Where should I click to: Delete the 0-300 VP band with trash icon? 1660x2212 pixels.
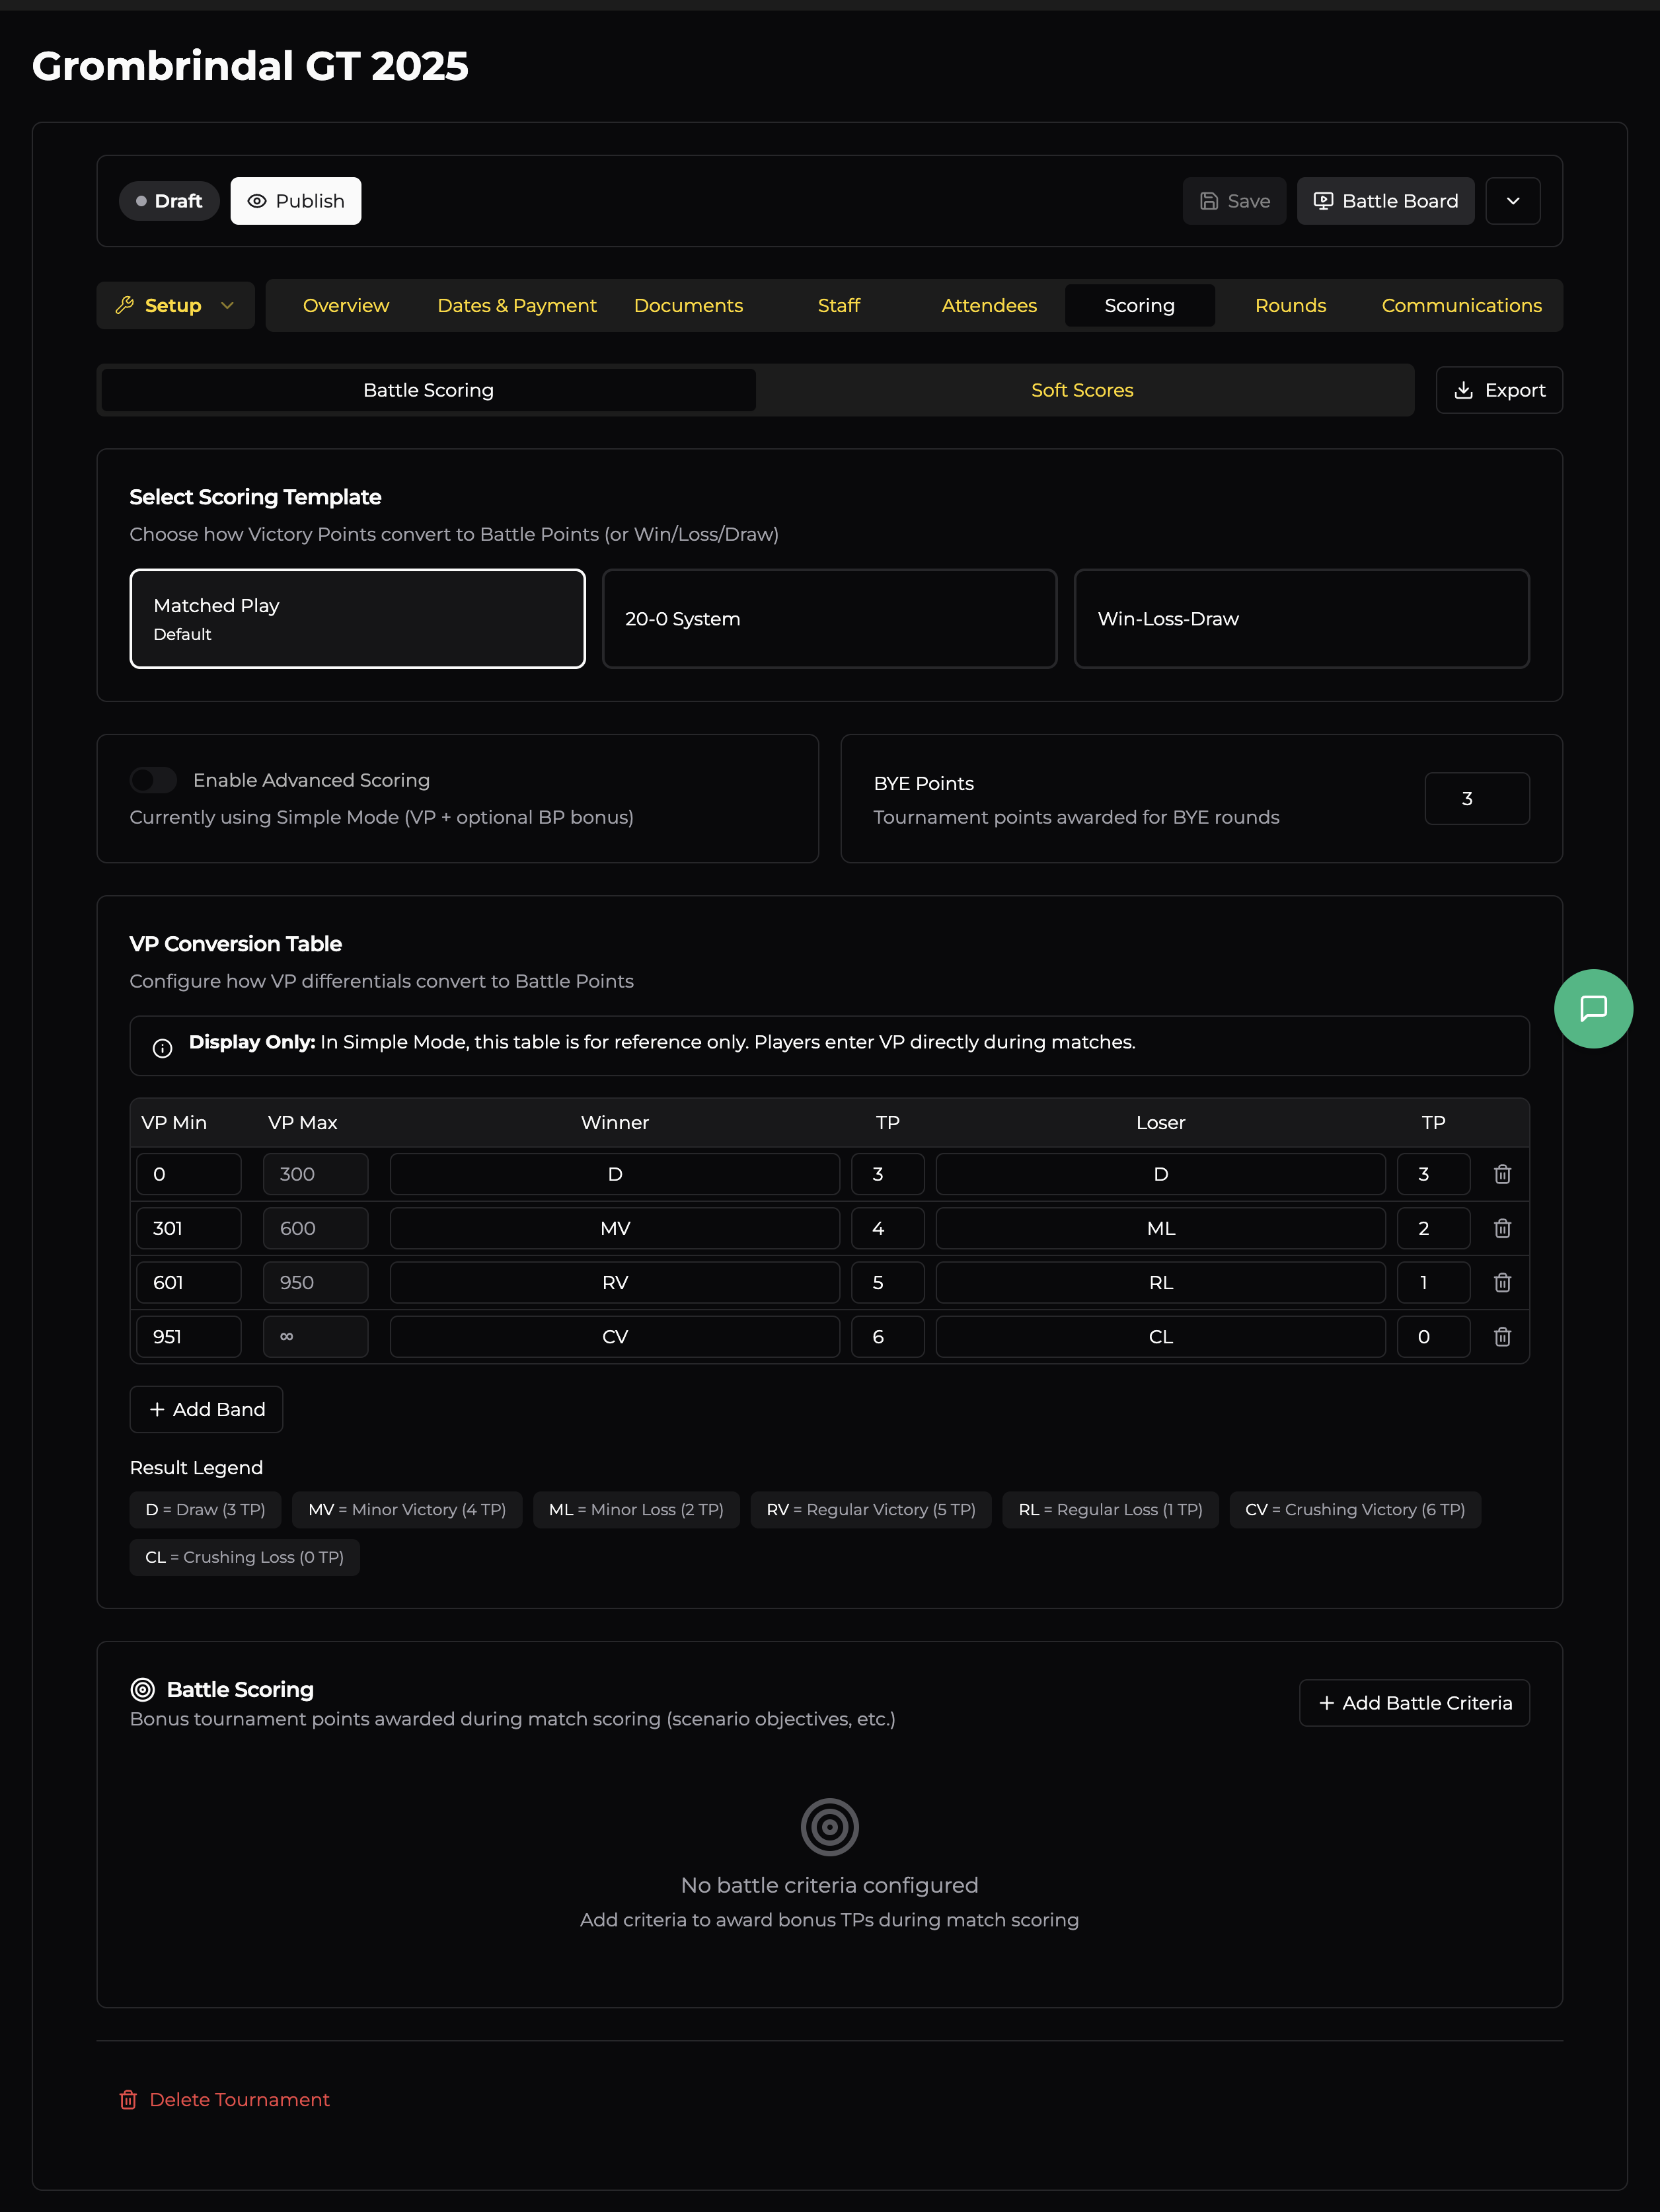click(x=1502, y=1174)
